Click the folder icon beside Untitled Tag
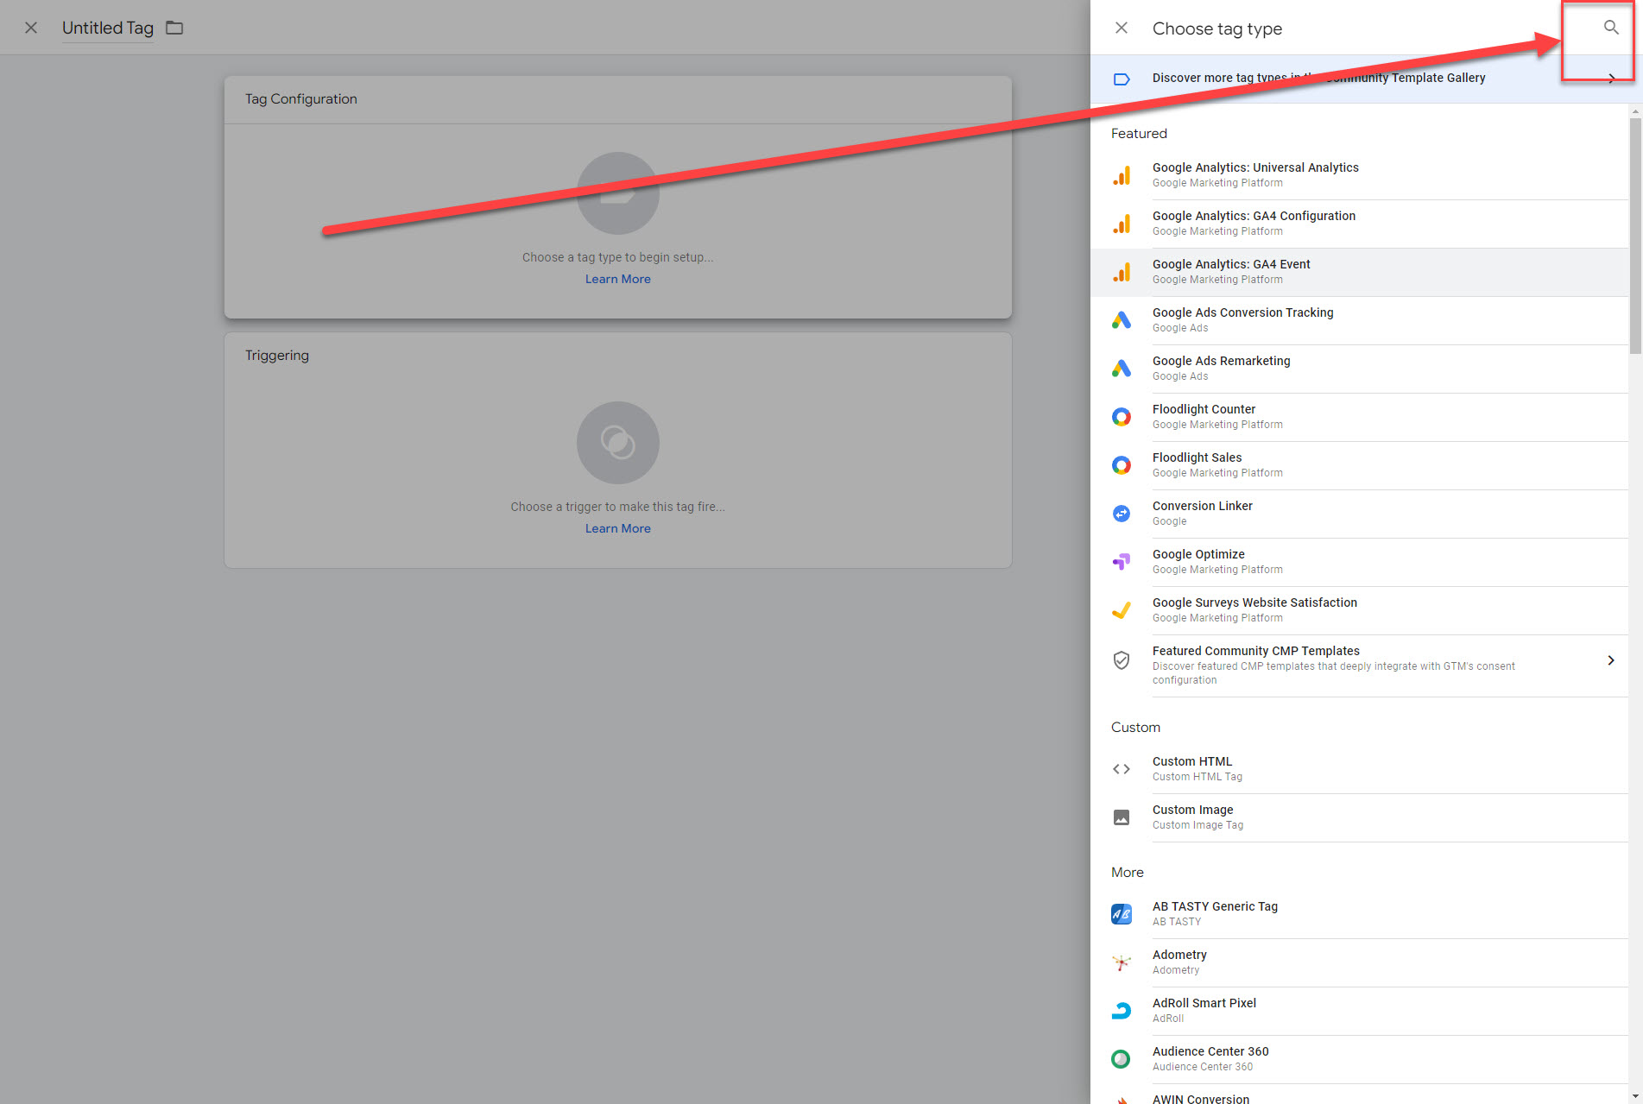The width and height of the screenshot is (1643, 1104). pos(174,28)
